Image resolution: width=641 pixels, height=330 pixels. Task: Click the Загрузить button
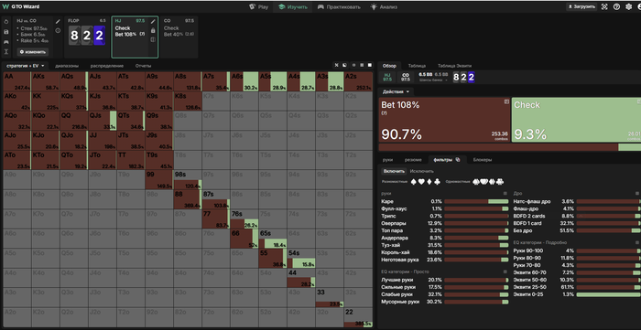click(x=581, y=7)
